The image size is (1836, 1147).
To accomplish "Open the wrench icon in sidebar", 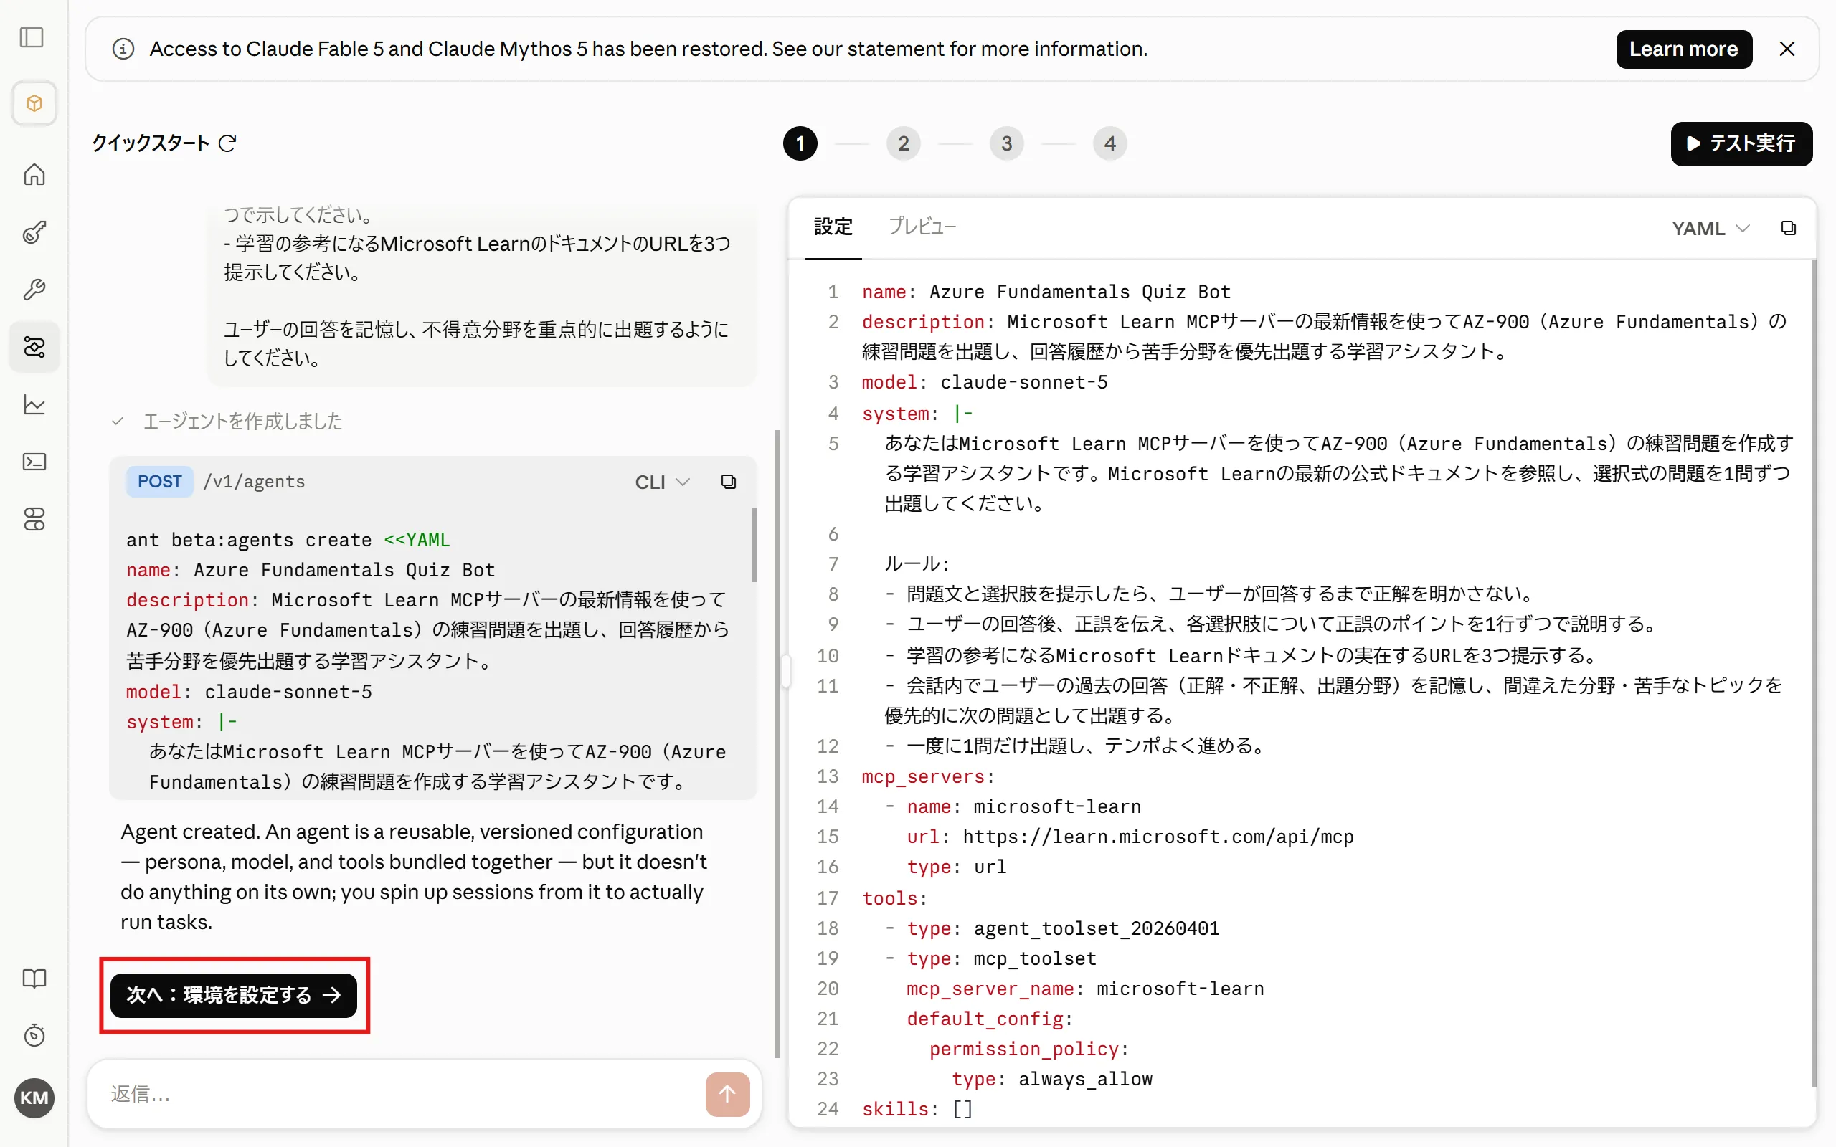I will pyautogui.click(x=34, y=289).
